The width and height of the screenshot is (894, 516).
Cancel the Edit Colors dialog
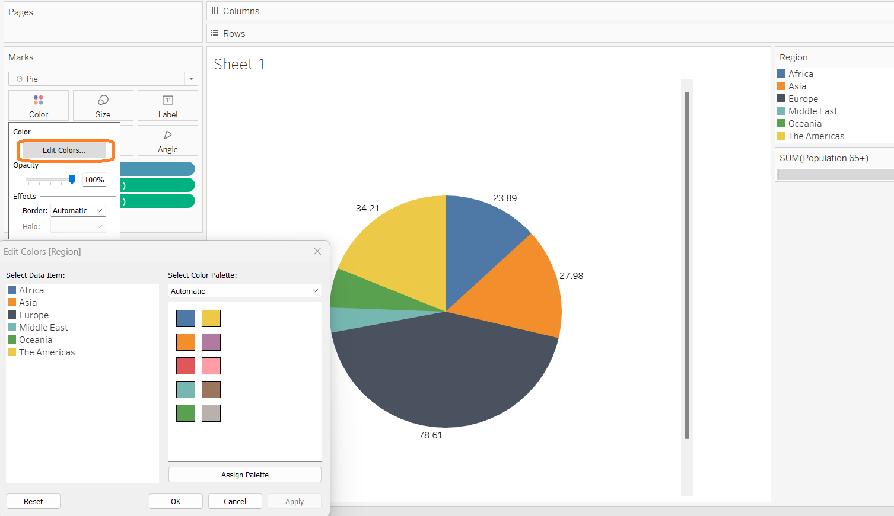(235, 501)
